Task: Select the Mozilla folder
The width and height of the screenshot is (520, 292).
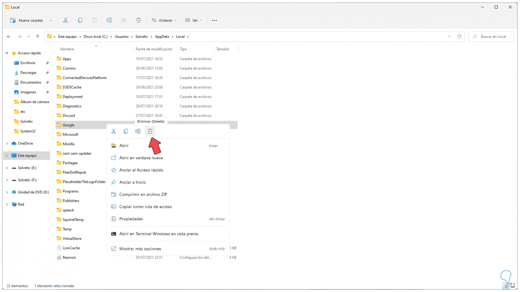Action: (x=68, y=144)
